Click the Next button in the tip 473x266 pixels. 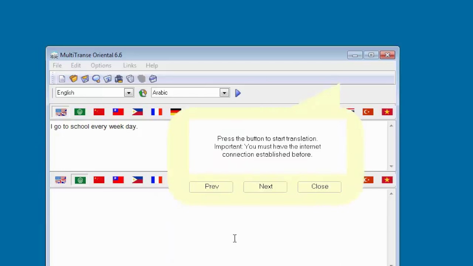click(265, 187)
